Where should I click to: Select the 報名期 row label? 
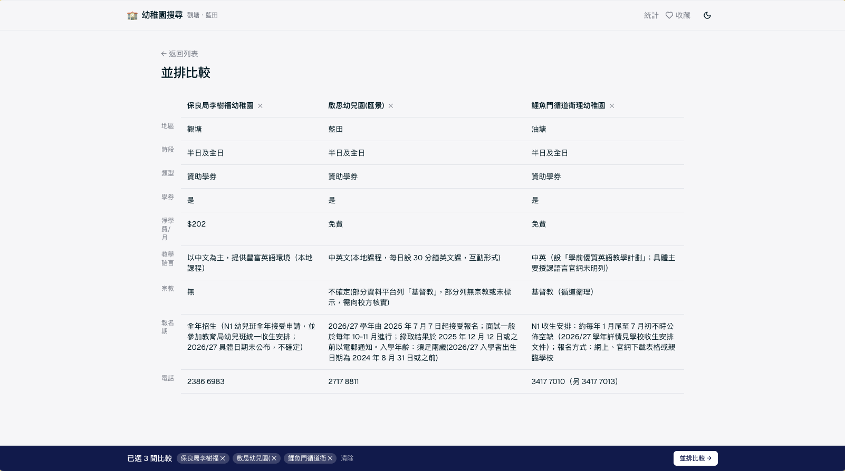point(168,327)
